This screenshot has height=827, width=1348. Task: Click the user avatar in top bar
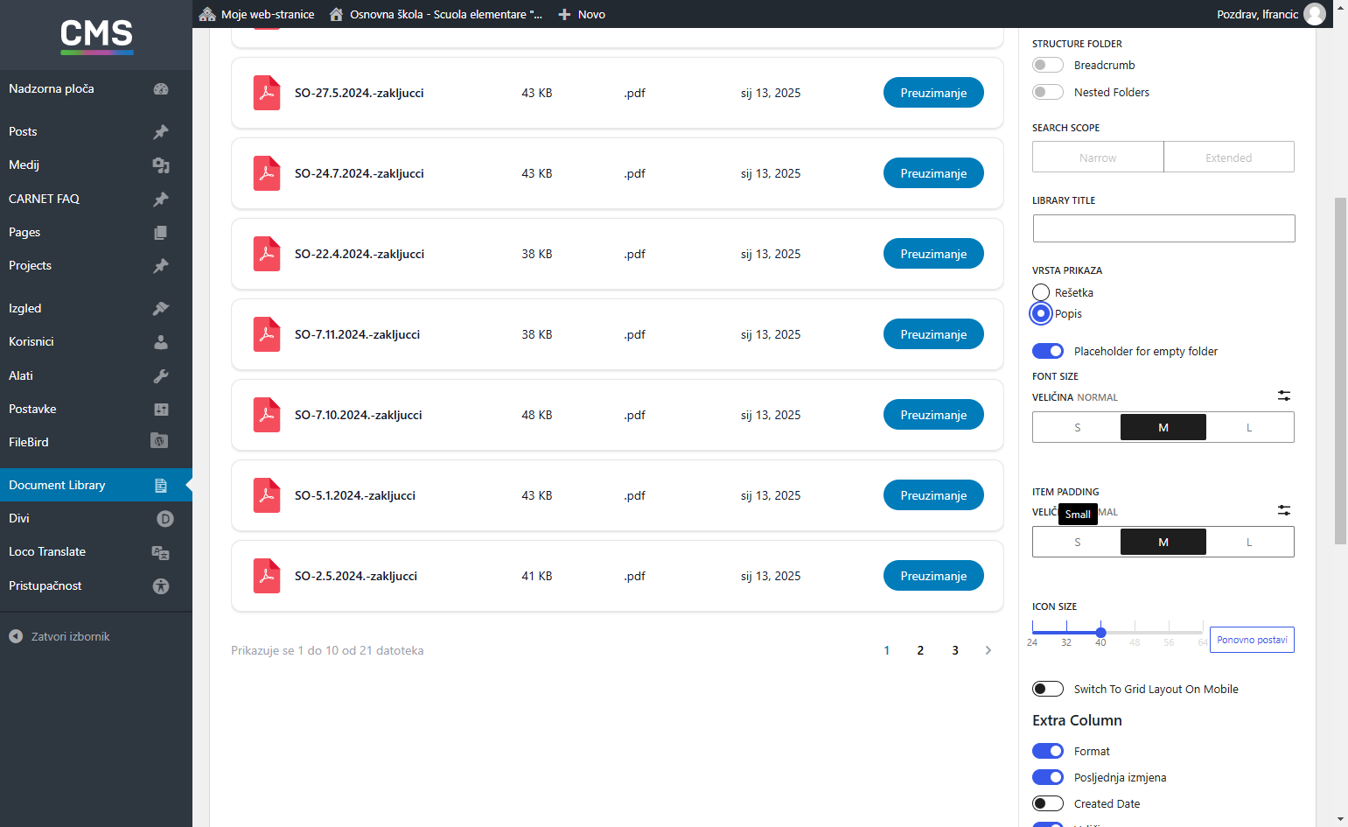pyautogui.click(x=1315, y=14)
